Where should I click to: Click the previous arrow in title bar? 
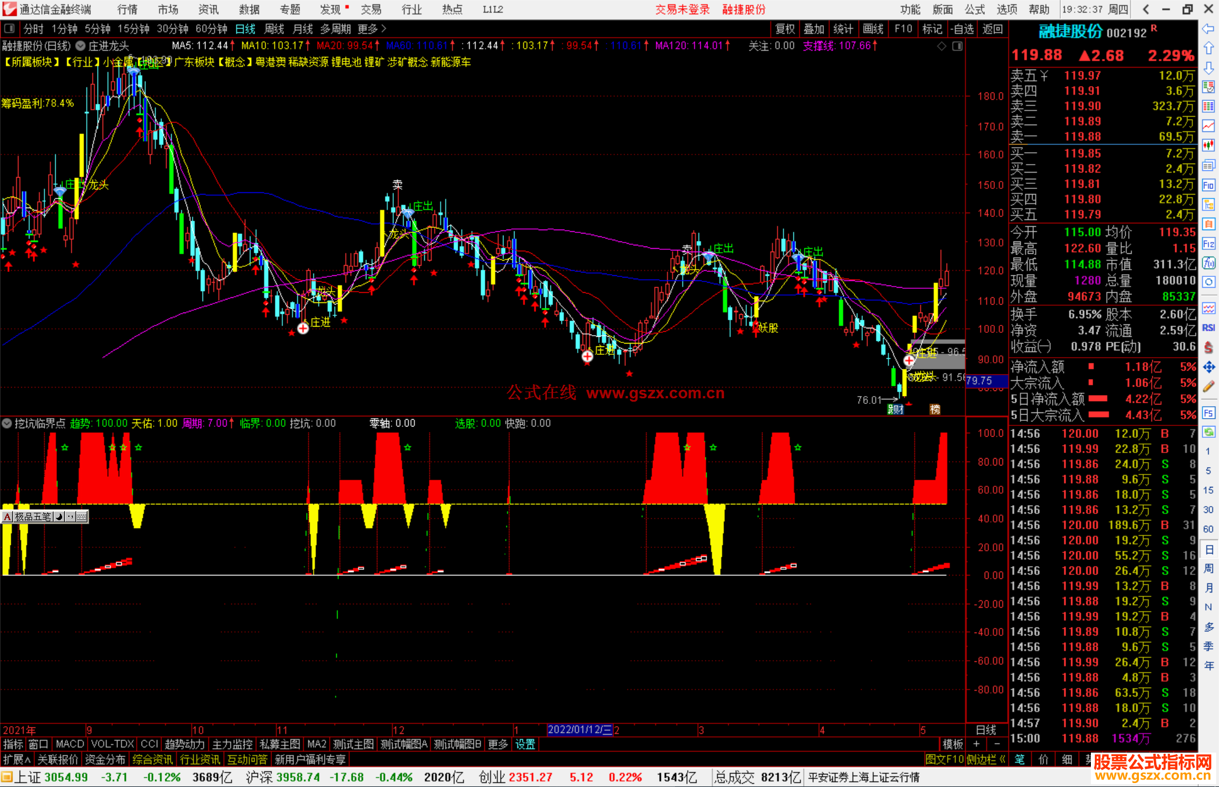click(1146, 9)
